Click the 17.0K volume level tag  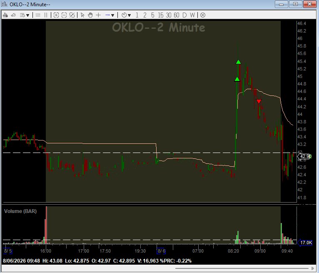coord(305,243)
